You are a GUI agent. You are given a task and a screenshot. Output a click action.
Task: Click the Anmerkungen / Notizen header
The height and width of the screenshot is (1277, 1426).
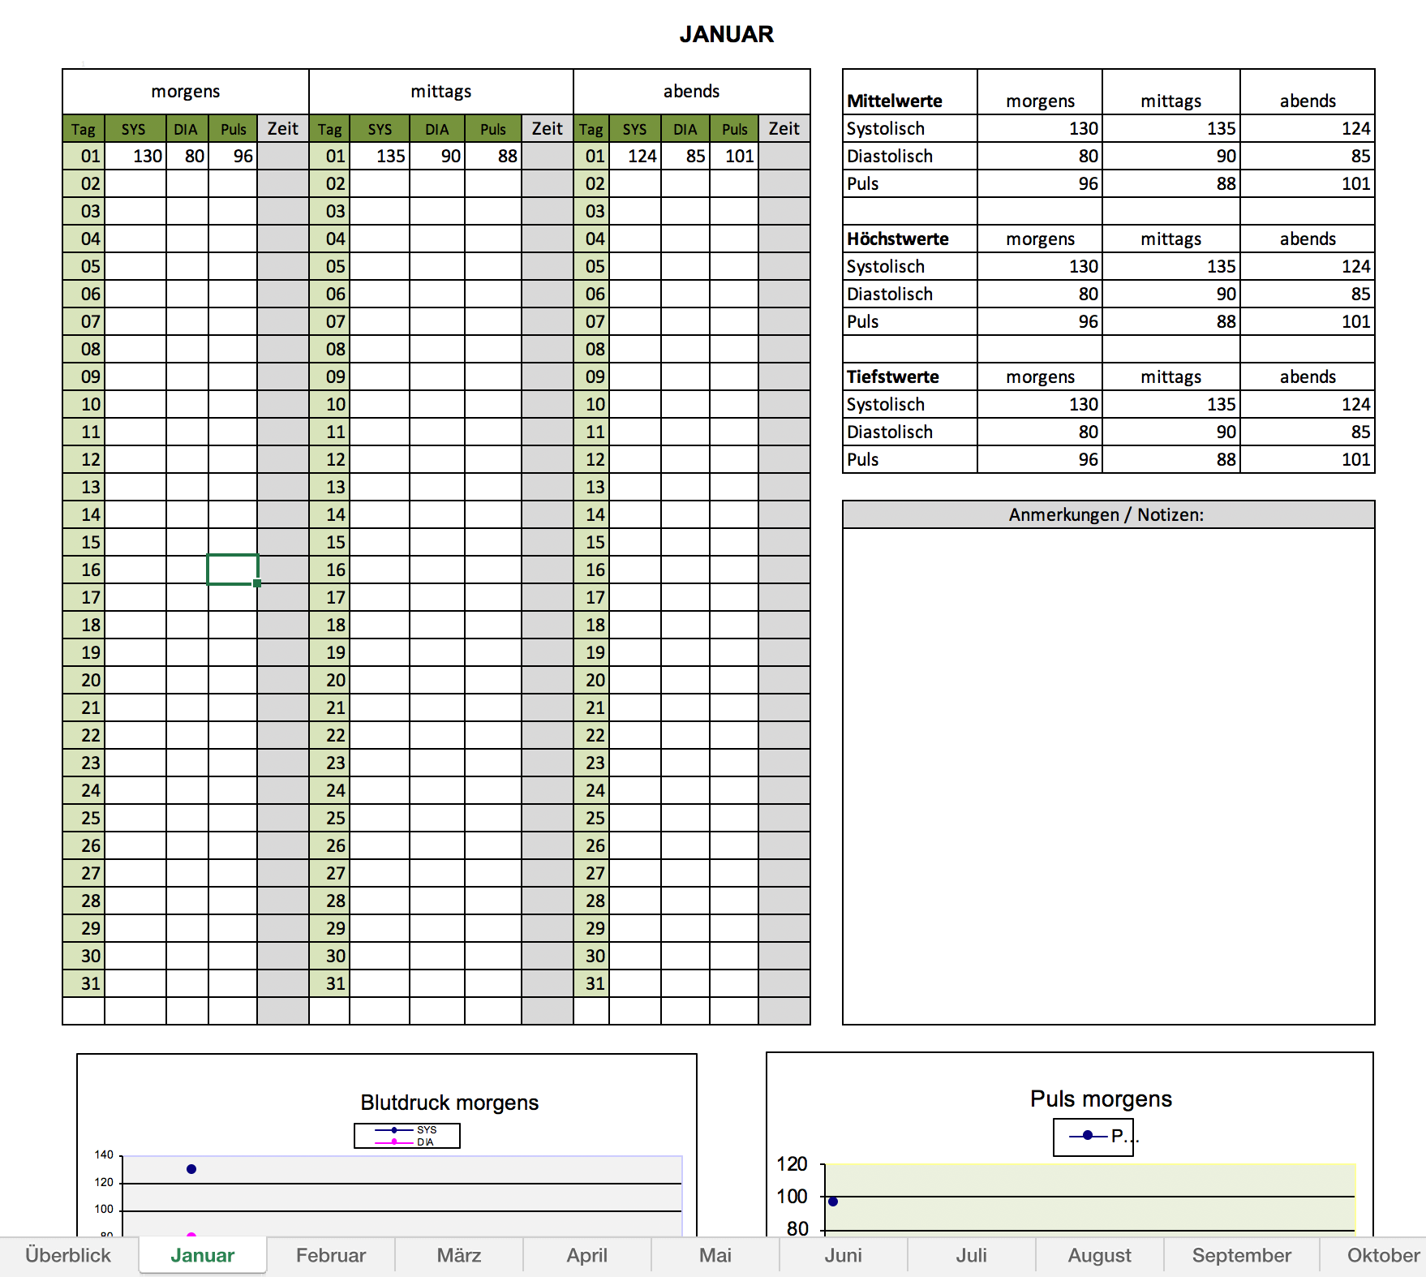coord(1109,514)
